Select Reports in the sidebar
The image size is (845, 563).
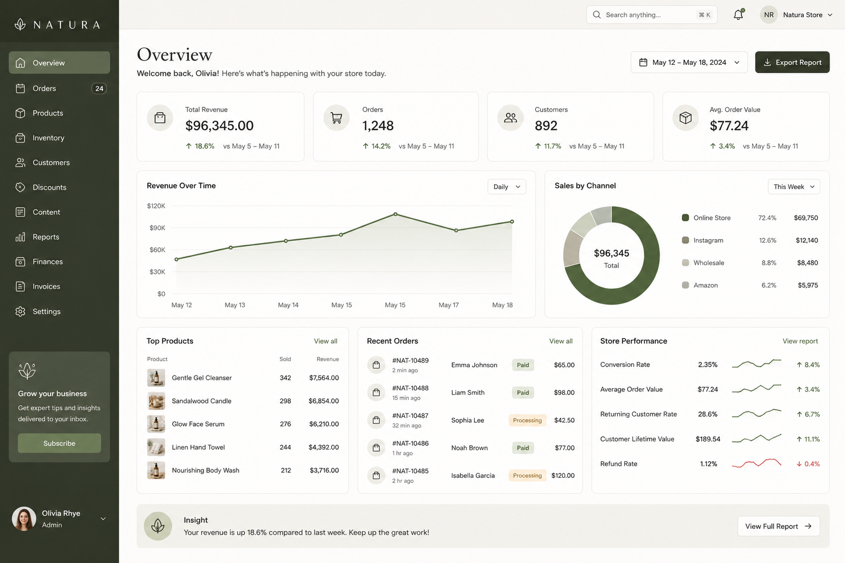click(59, 236)
